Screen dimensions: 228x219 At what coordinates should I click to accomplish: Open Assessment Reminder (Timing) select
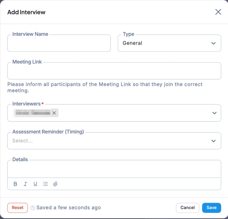109,141
